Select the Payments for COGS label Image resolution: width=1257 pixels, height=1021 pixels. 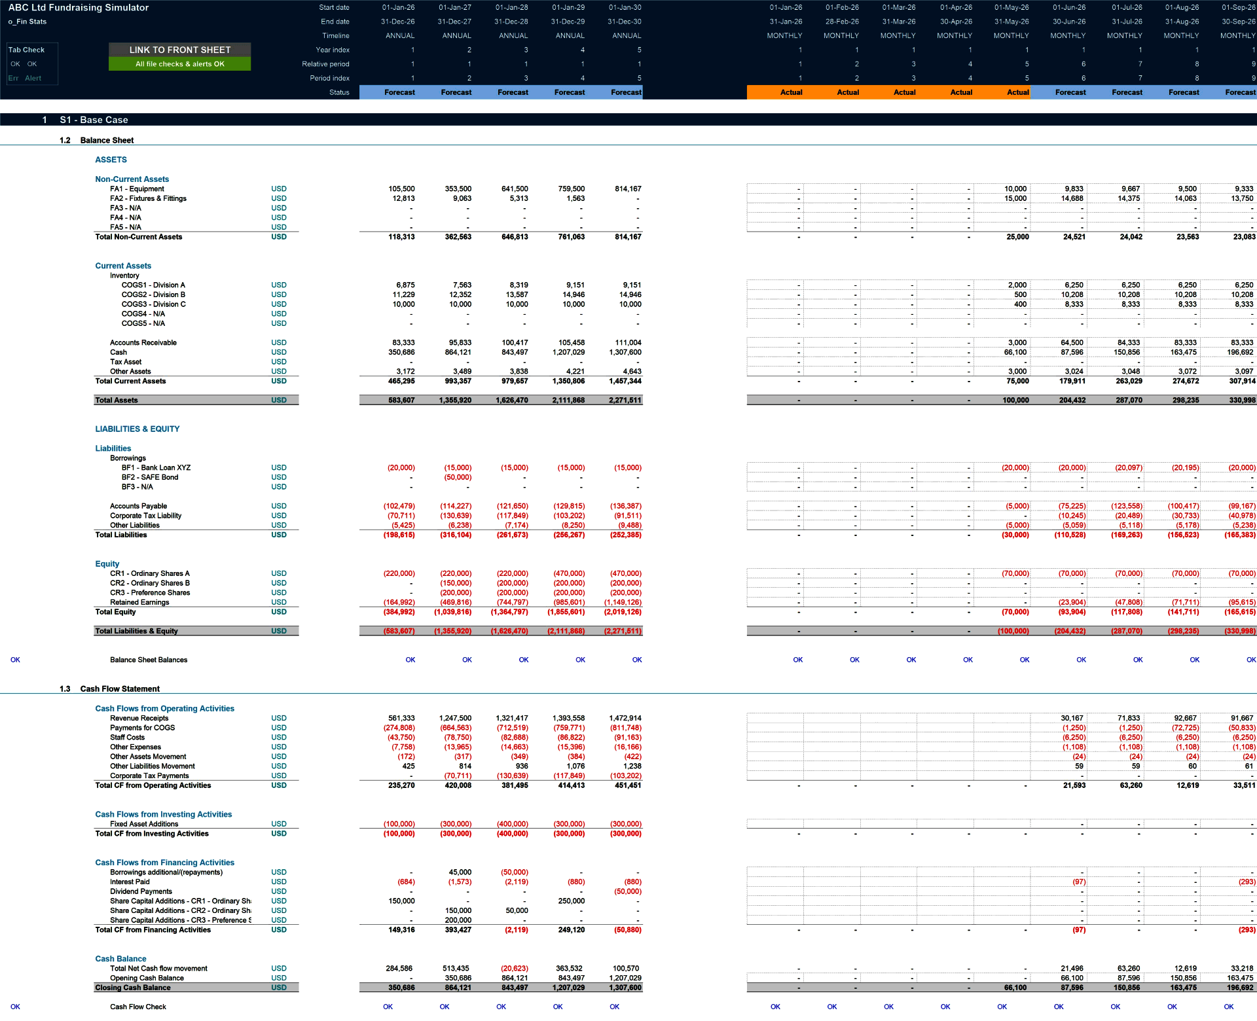pyautogui.click(x=142, y=728)
